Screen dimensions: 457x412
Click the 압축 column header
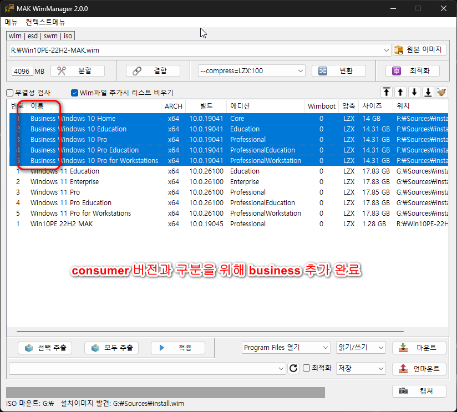tap(349, 106)
